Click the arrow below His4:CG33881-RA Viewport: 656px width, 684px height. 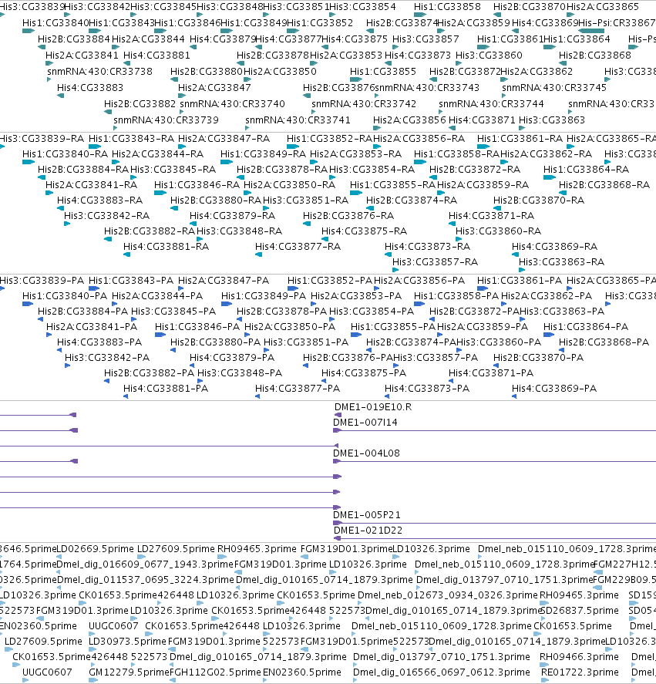127,254
